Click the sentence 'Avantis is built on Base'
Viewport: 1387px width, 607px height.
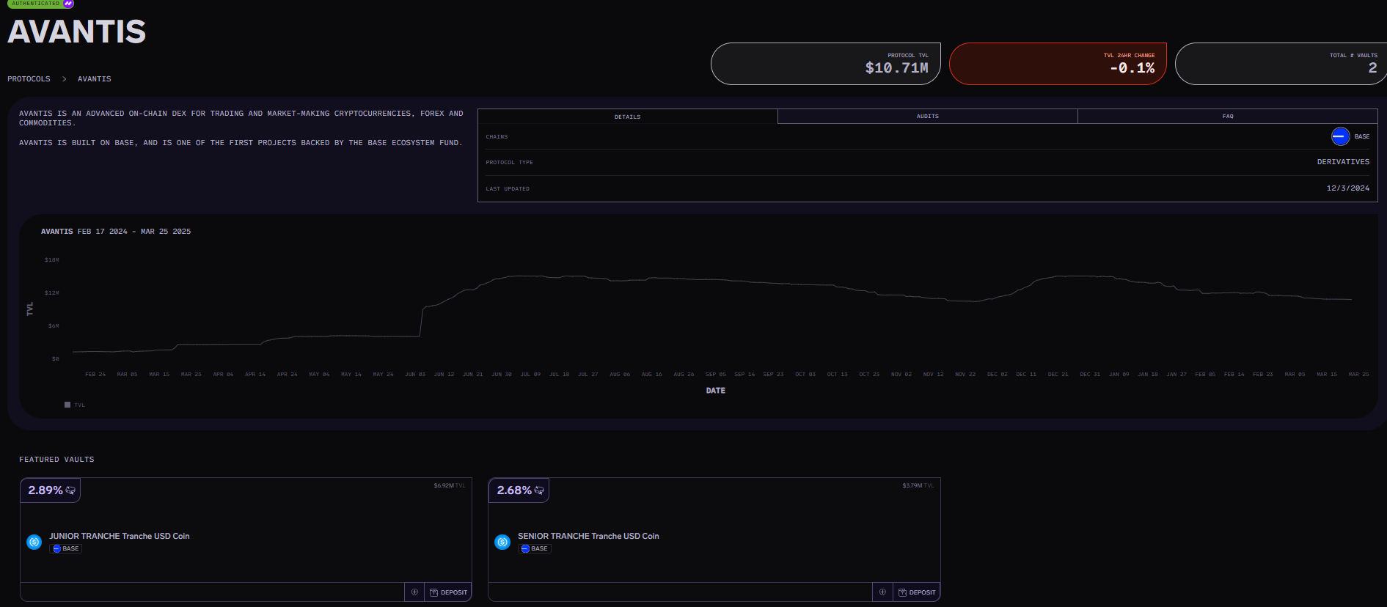(x=241, y=143)
